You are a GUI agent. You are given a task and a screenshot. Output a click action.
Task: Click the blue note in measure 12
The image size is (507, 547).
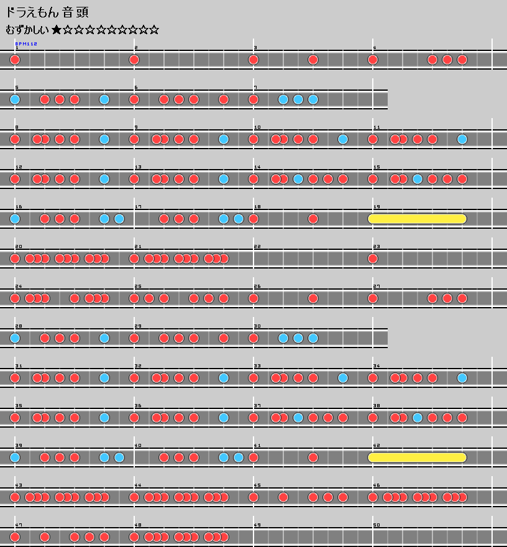pos(104,179)
